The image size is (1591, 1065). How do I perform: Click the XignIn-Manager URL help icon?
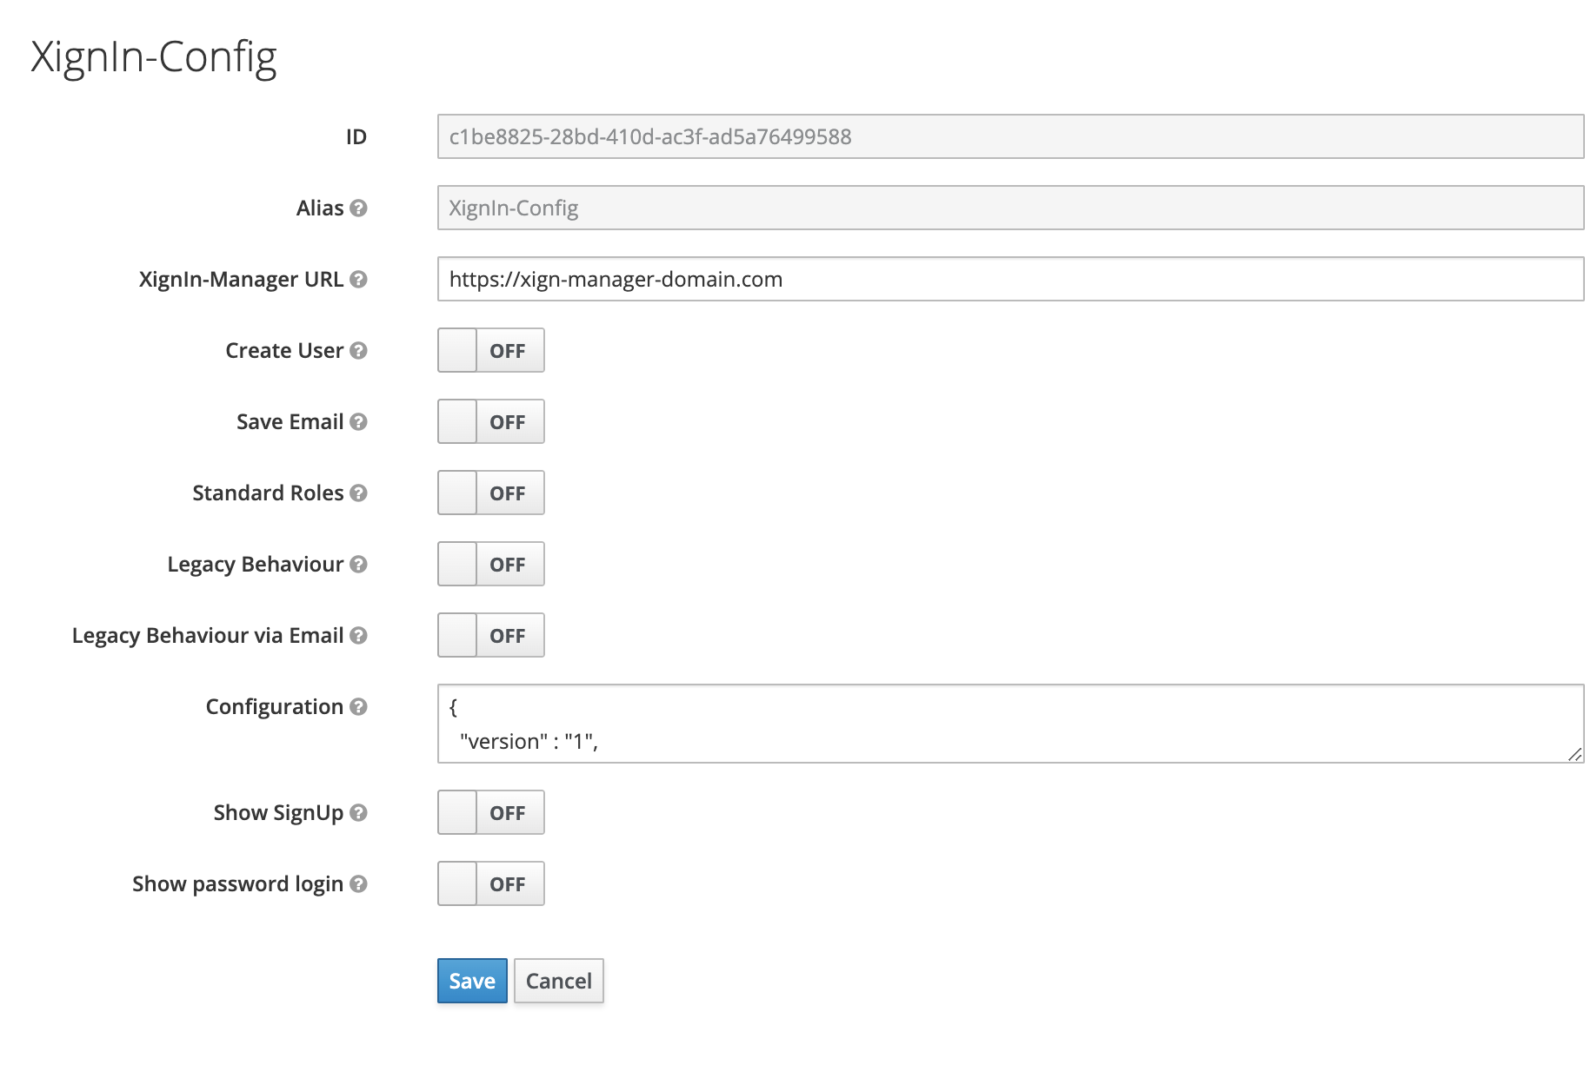click(x=358, y=280)
